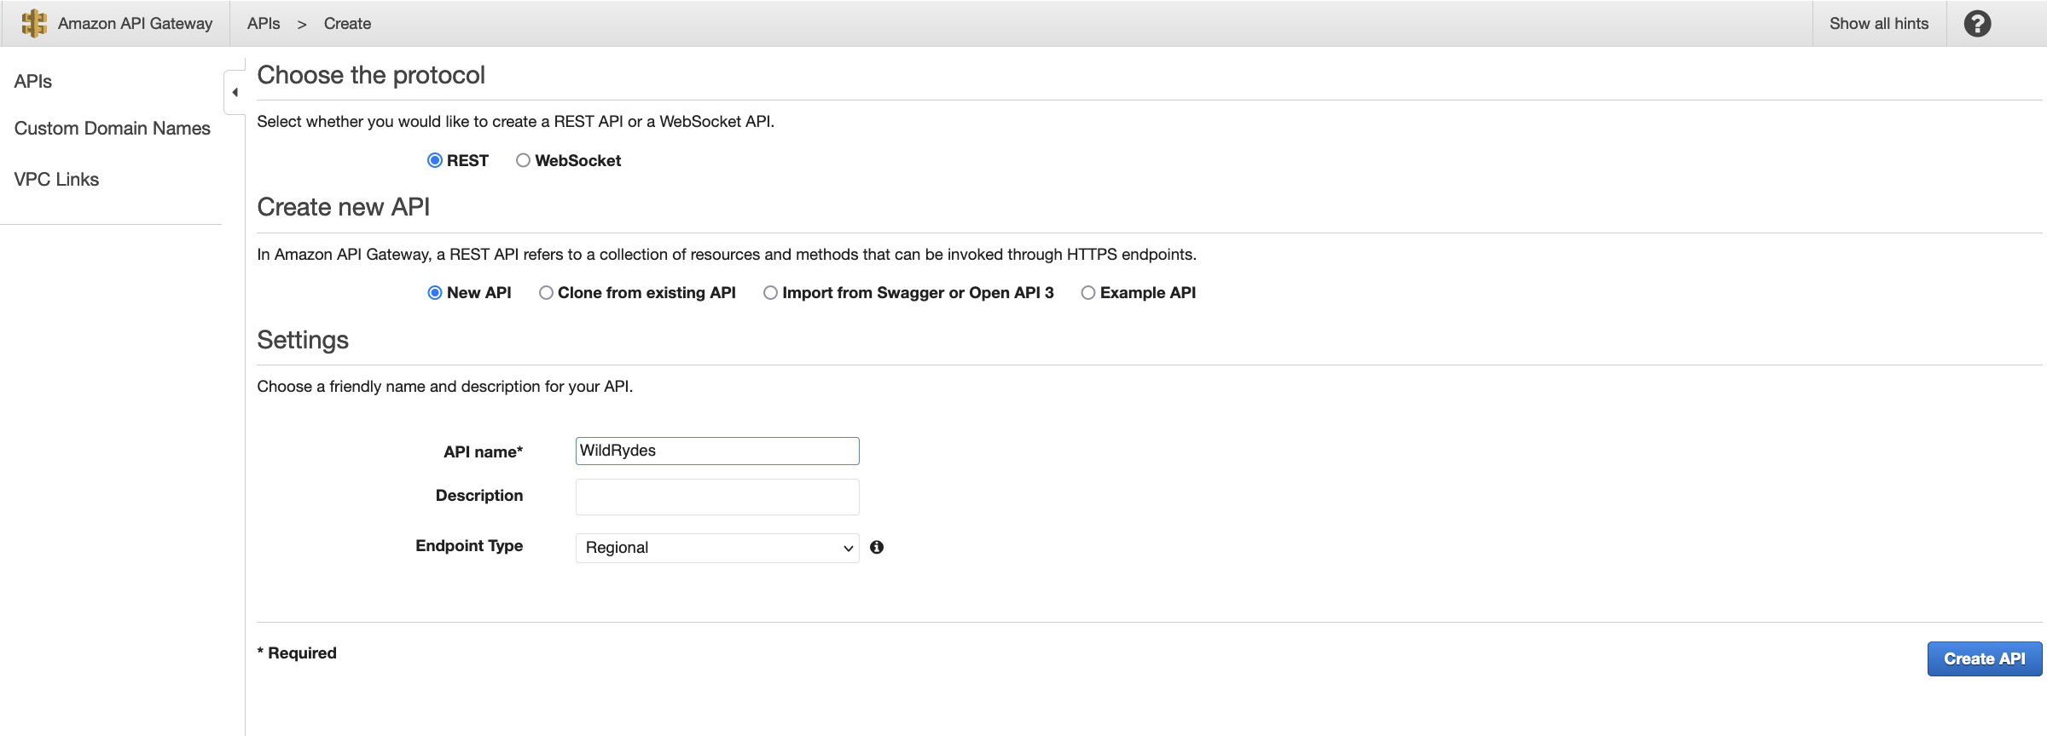The width and height of the screenshot is (2047, 736).
Task: Choose the New API radio option
Action: coord(435,292)
